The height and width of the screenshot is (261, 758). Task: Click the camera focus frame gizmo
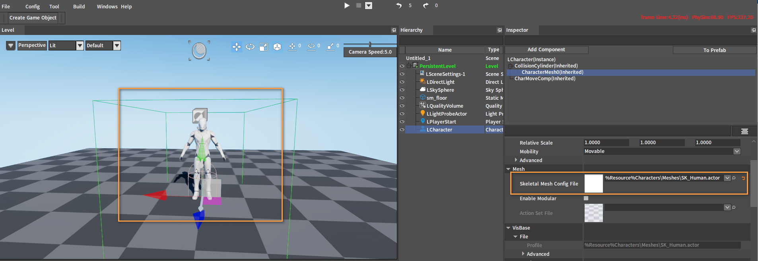[199, 50]
